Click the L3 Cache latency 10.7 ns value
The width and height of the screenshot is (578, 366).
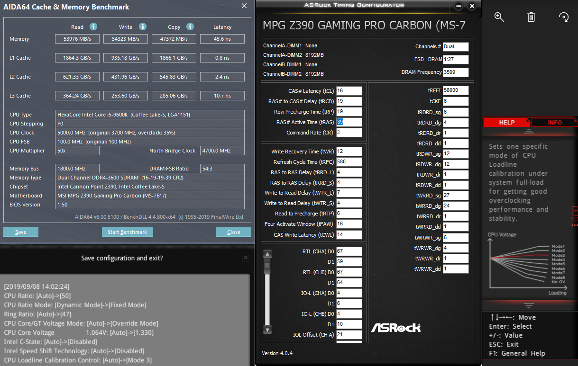[222, 96]
